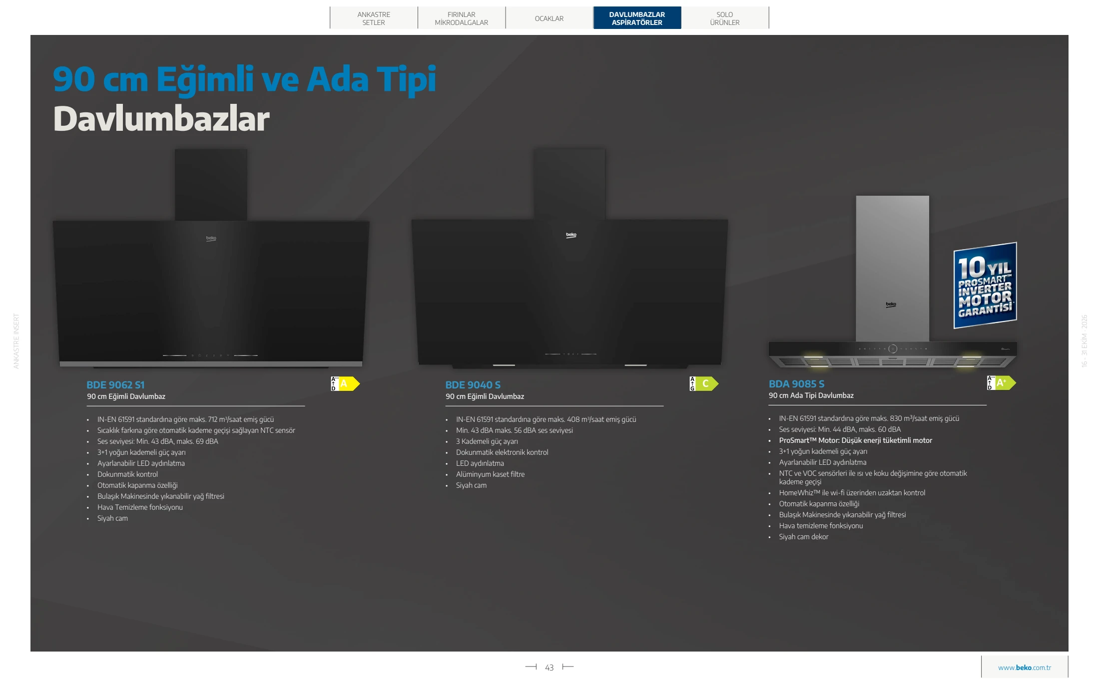
Task: Click '90 cm Ada Tipi Davlumbaz' subtitle
Action: (x=811, y=395)
